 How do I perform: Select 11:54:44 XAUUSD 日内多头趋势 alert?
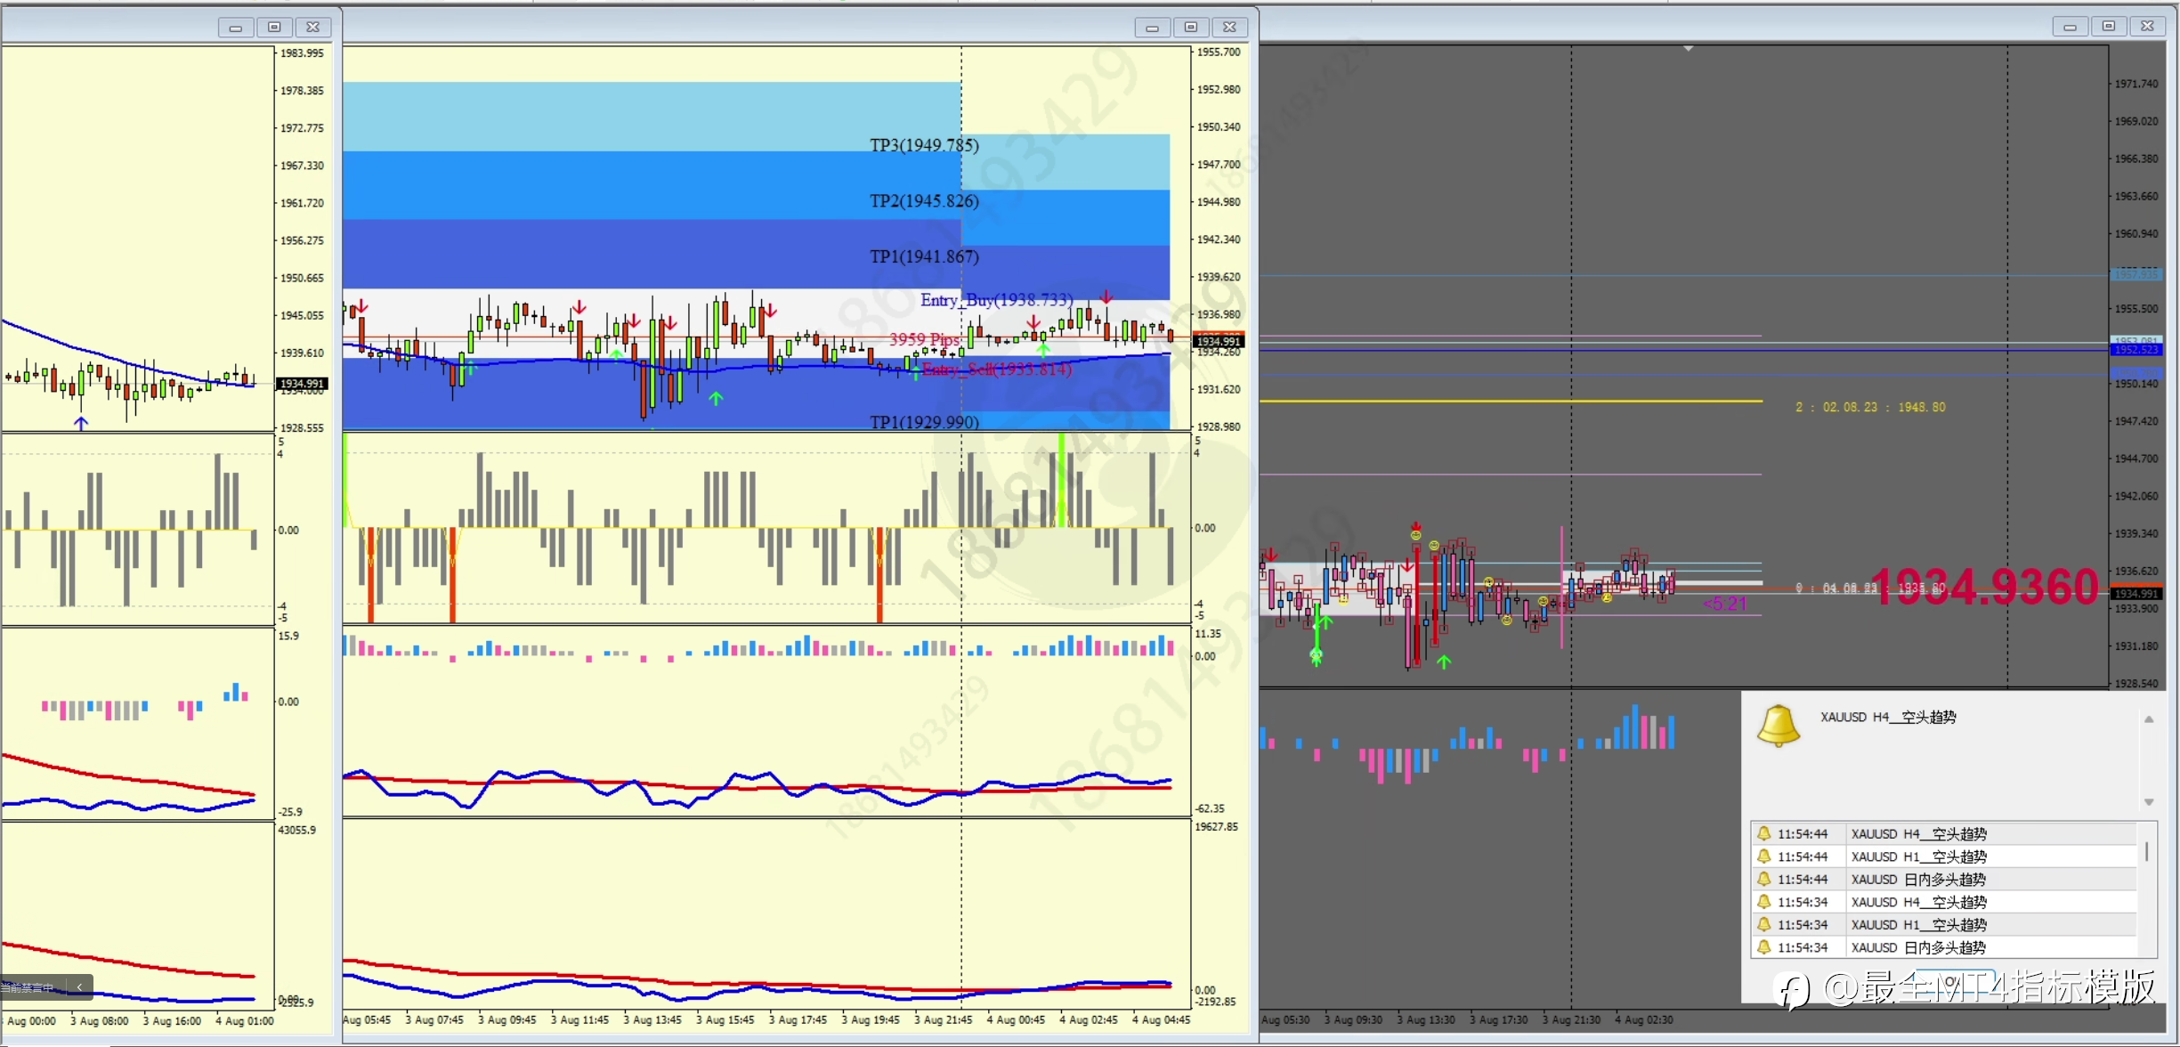(1917, 880)
